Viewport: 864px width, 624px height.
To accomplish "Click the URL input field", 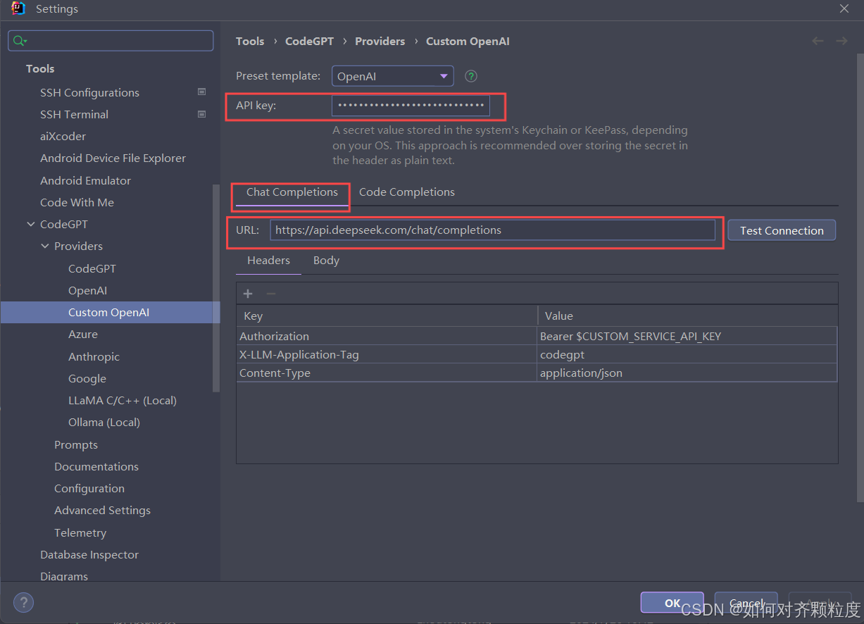I will 492,230.
